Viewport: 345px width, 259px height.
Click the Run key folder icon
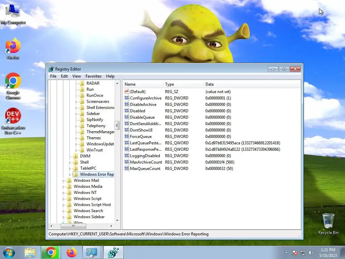coord(82,89)
